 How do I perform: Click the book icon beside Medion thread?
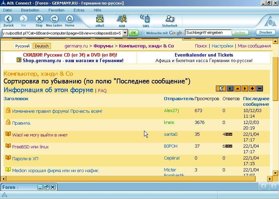point(8,169)
